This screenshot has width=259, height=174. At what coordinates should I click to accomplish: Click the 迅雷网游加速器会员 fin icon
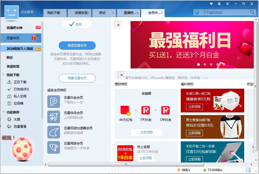coord(54,132)
